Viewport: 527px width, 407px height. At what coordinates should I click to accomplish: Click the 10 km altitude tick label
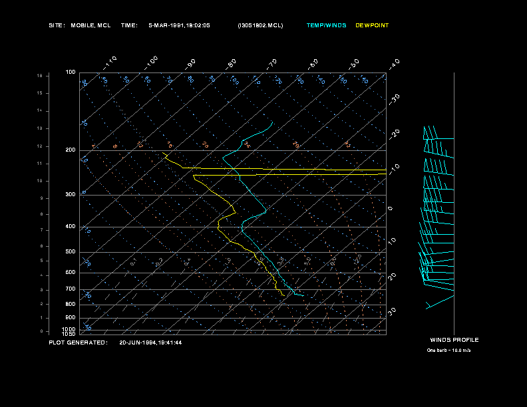40,181
